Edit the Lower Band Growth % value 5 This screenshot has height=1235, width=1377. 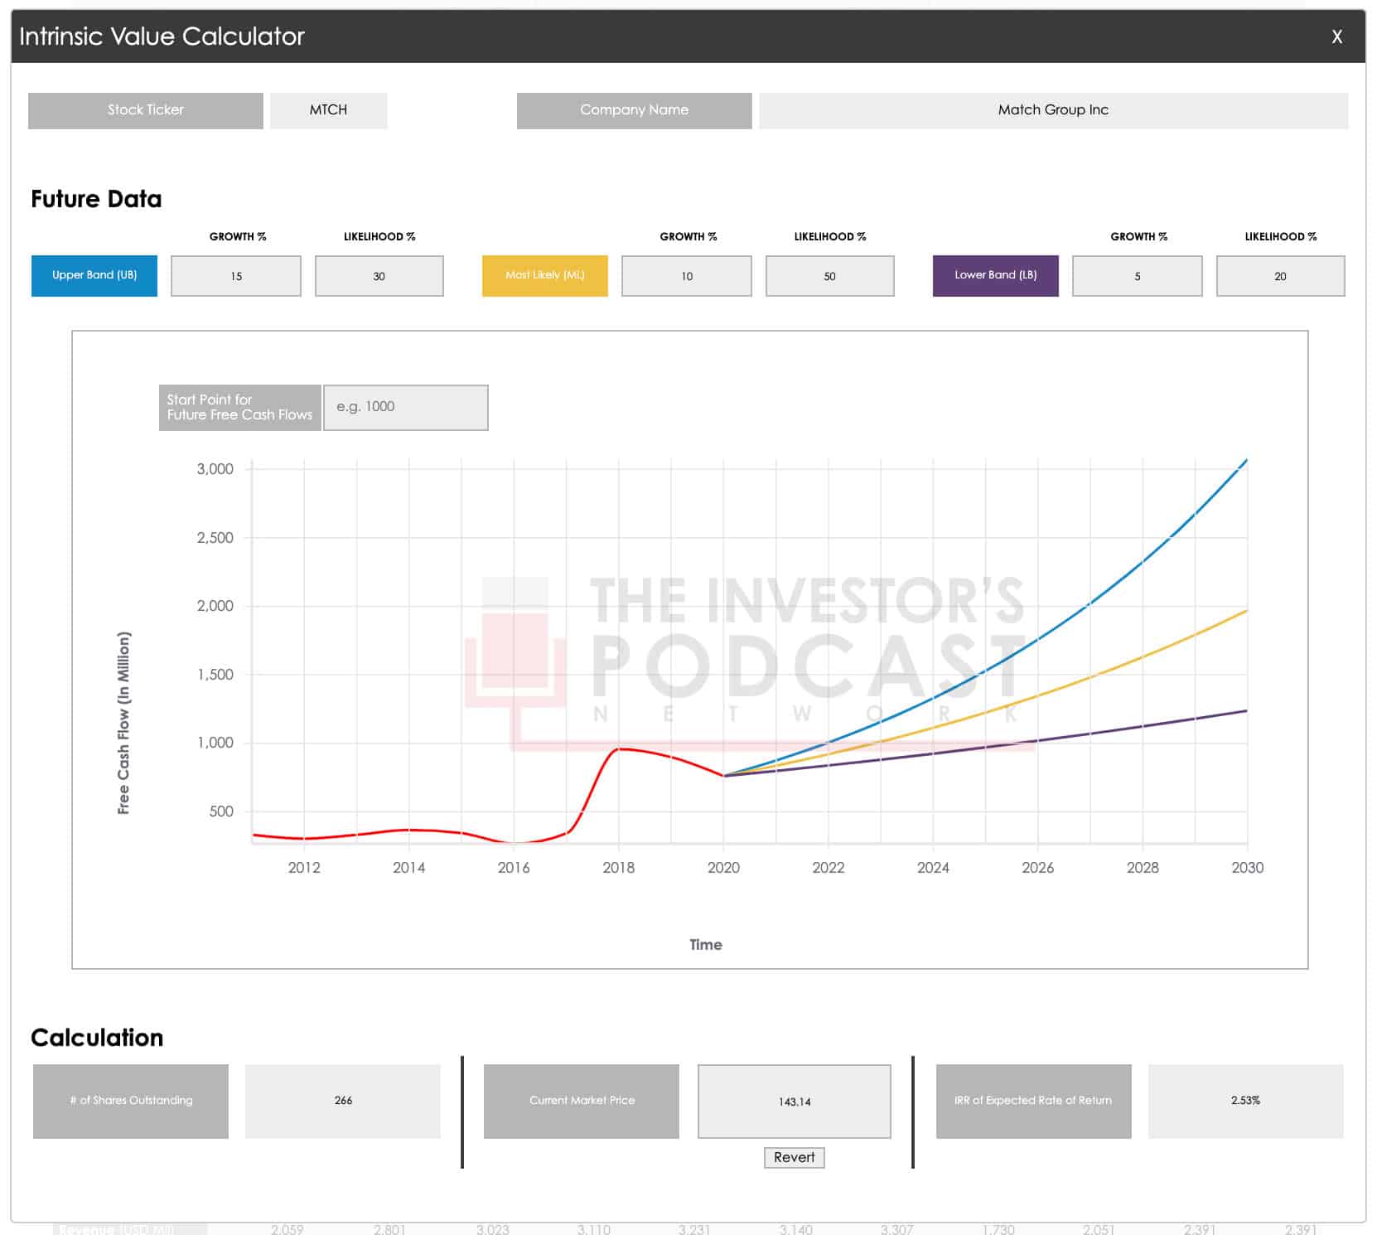tap(1137, 276)
